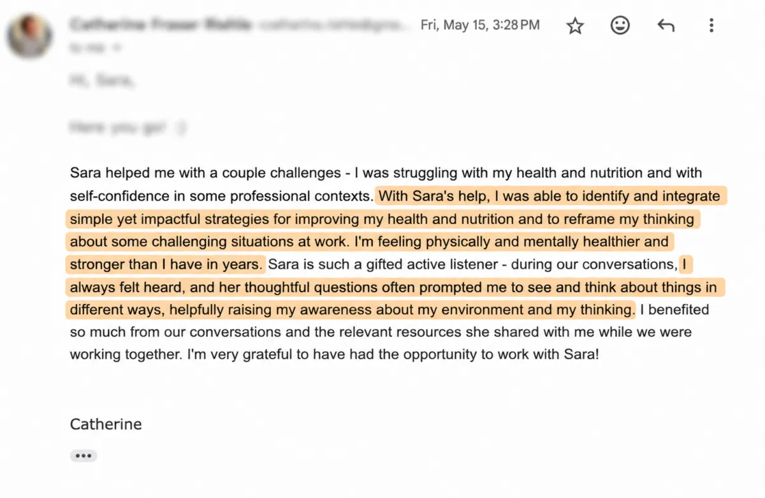Screen dimensions: 765x498
Task: Click the highlighted text 'With Sara's help'
Action: [431, 196]
